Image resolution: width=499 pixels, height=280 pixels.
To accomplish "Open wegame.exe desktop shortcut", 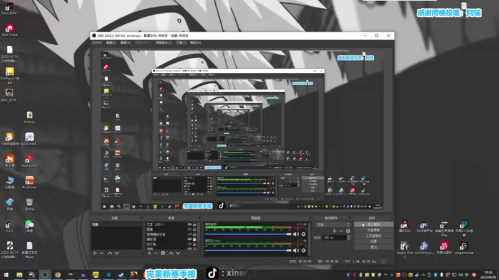I will pyautogui.click(x=464, y=248).
